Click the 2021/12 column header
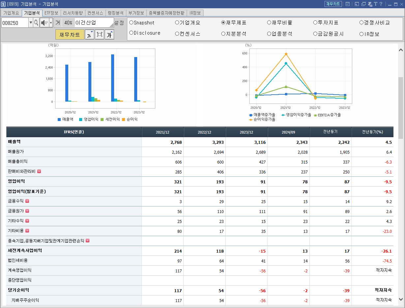This screenshot has width=405, height=308. click(163, 132)
